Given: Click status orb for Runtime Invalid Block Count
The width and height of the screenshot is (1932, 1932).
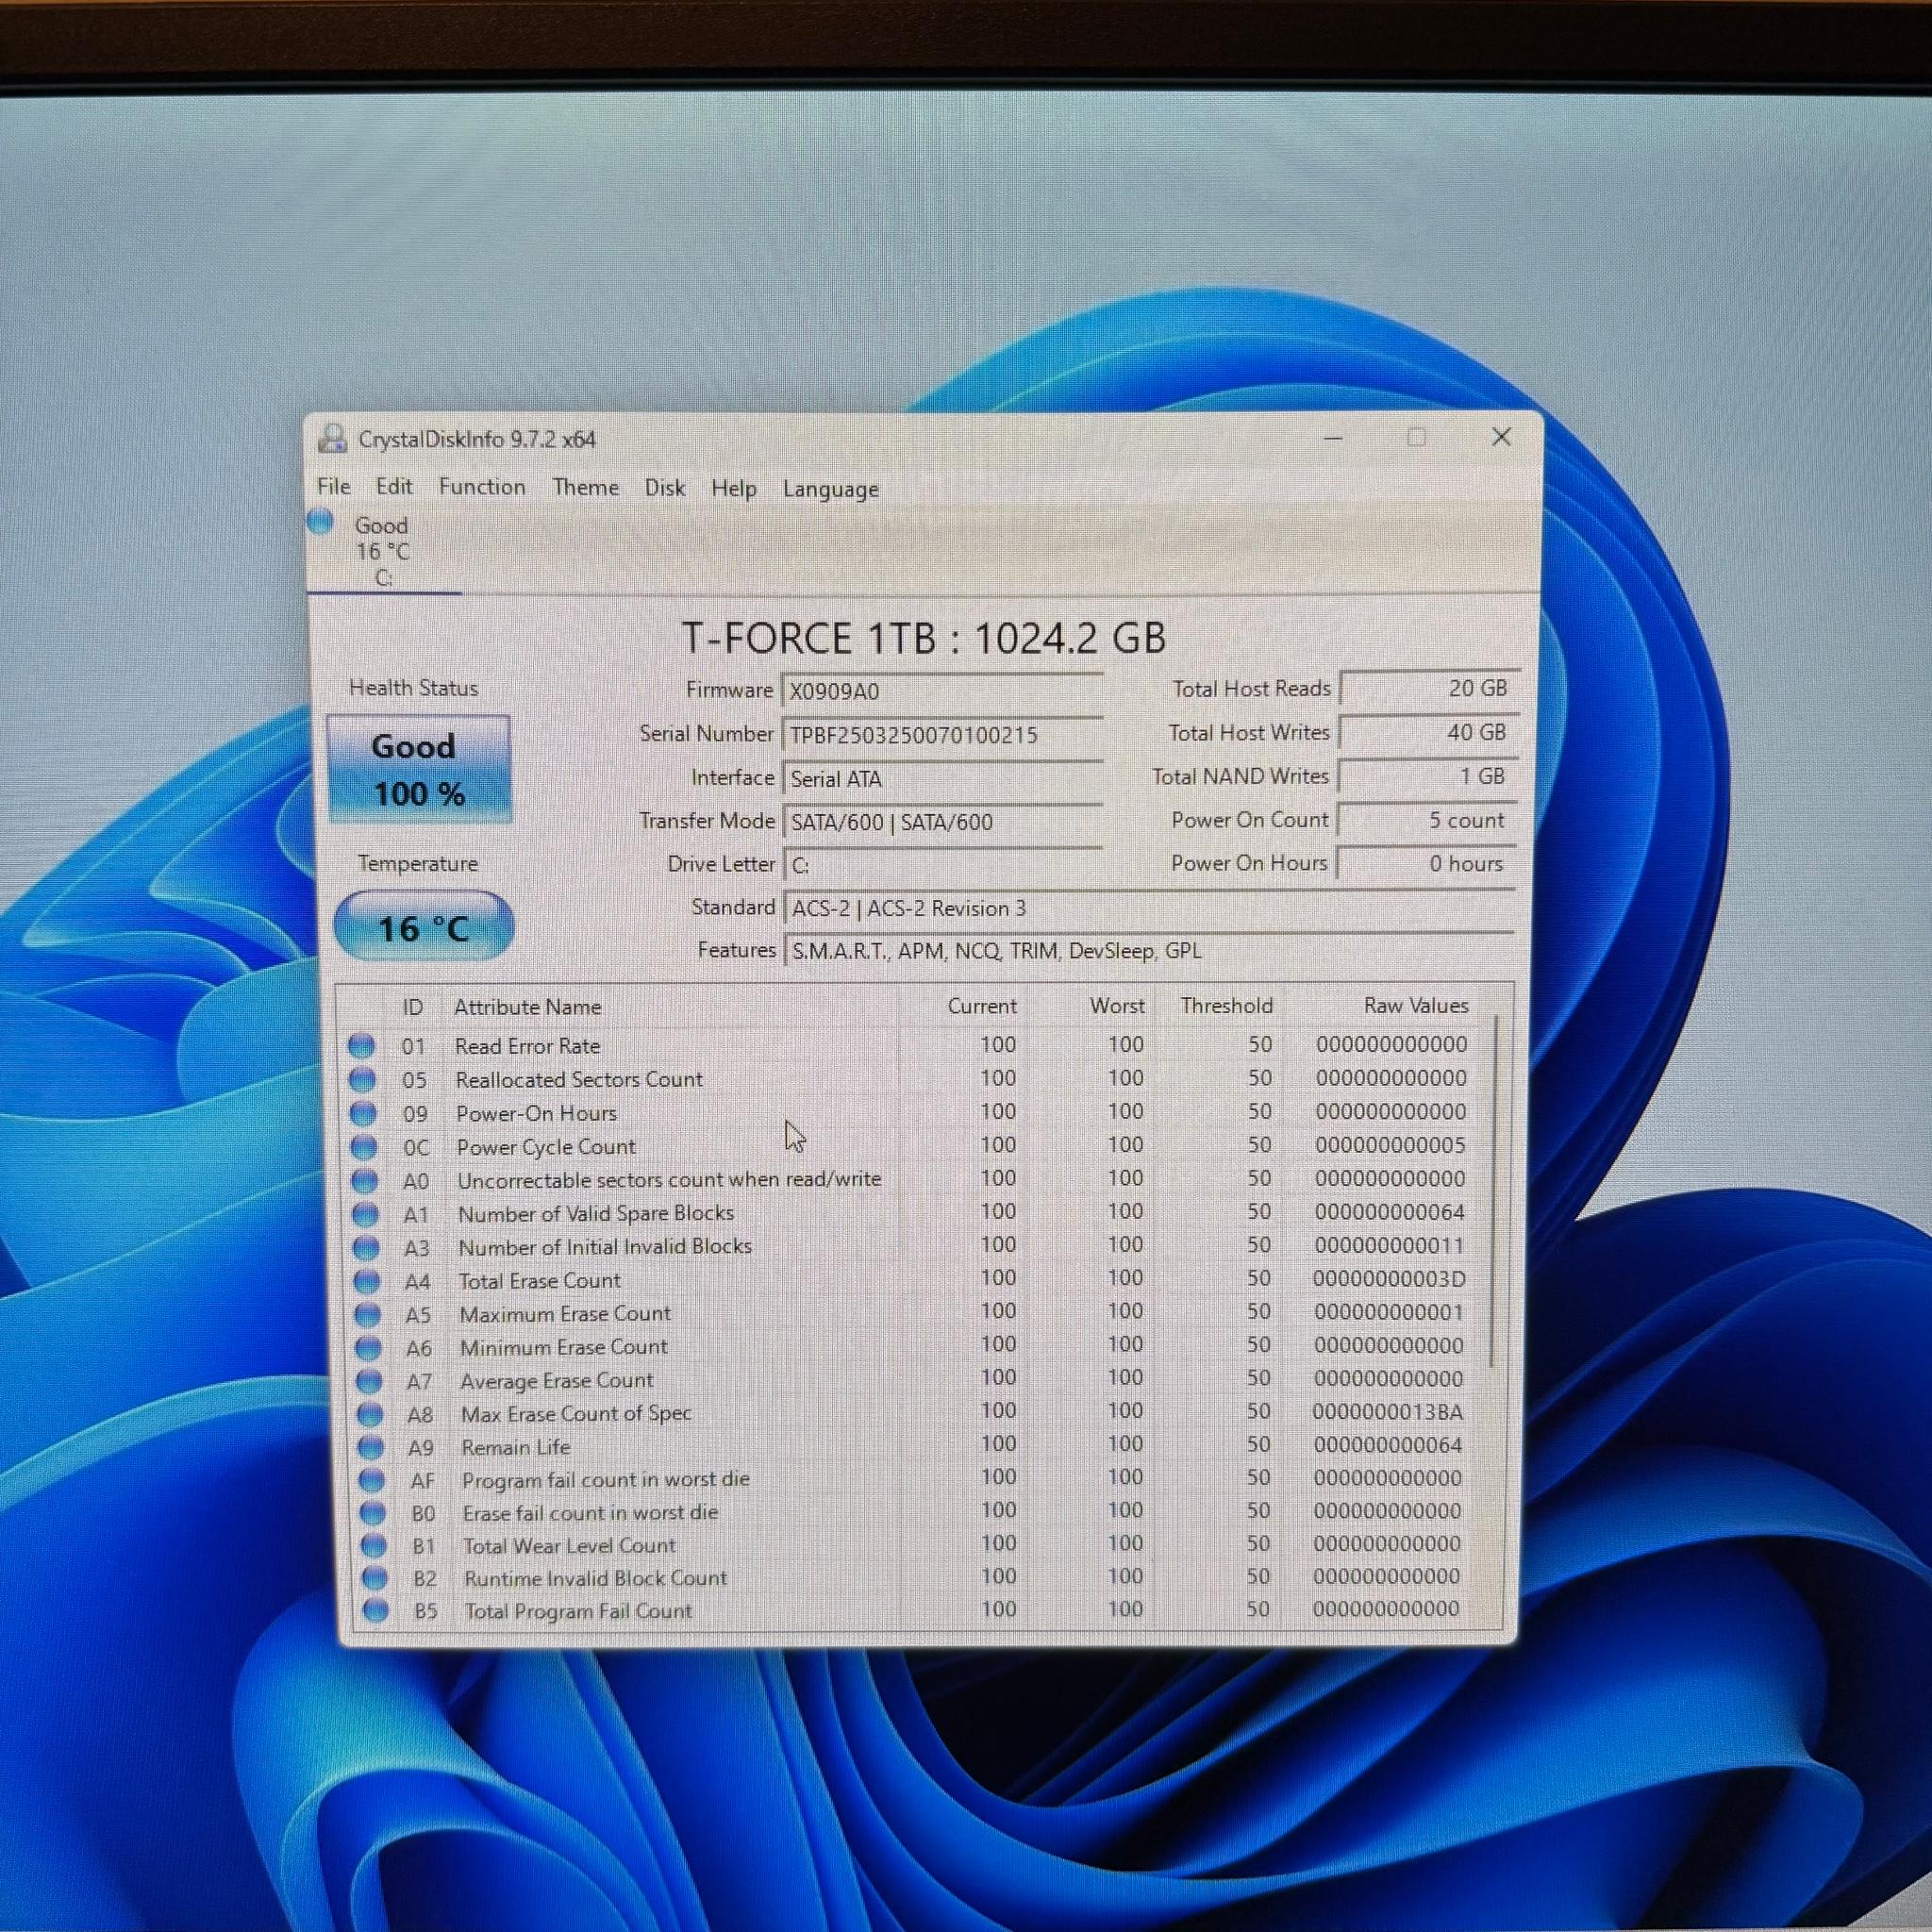Looking at the screenshot, I should click(375, 1578).
